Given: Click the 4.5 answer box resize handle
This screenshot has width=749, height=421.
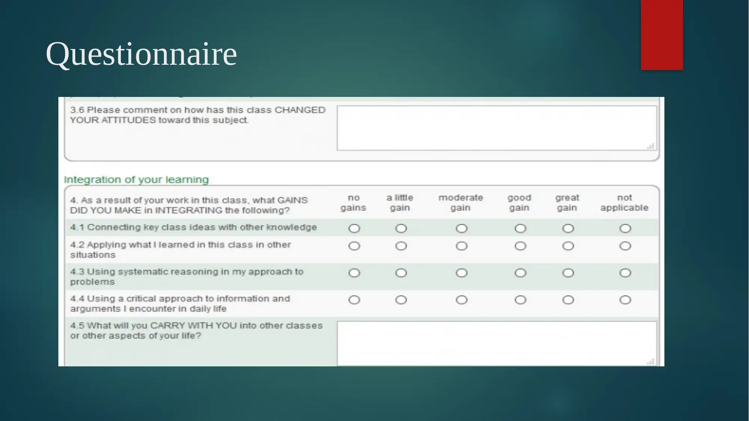Looking at the screenshot, I should pyautogui.click(x=651, y=361).
